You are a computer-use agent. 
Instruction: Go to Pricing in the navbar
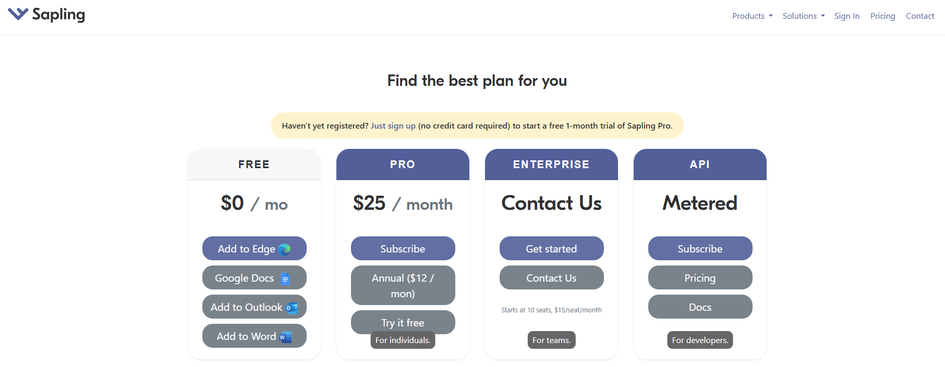[x=882, y=16]
